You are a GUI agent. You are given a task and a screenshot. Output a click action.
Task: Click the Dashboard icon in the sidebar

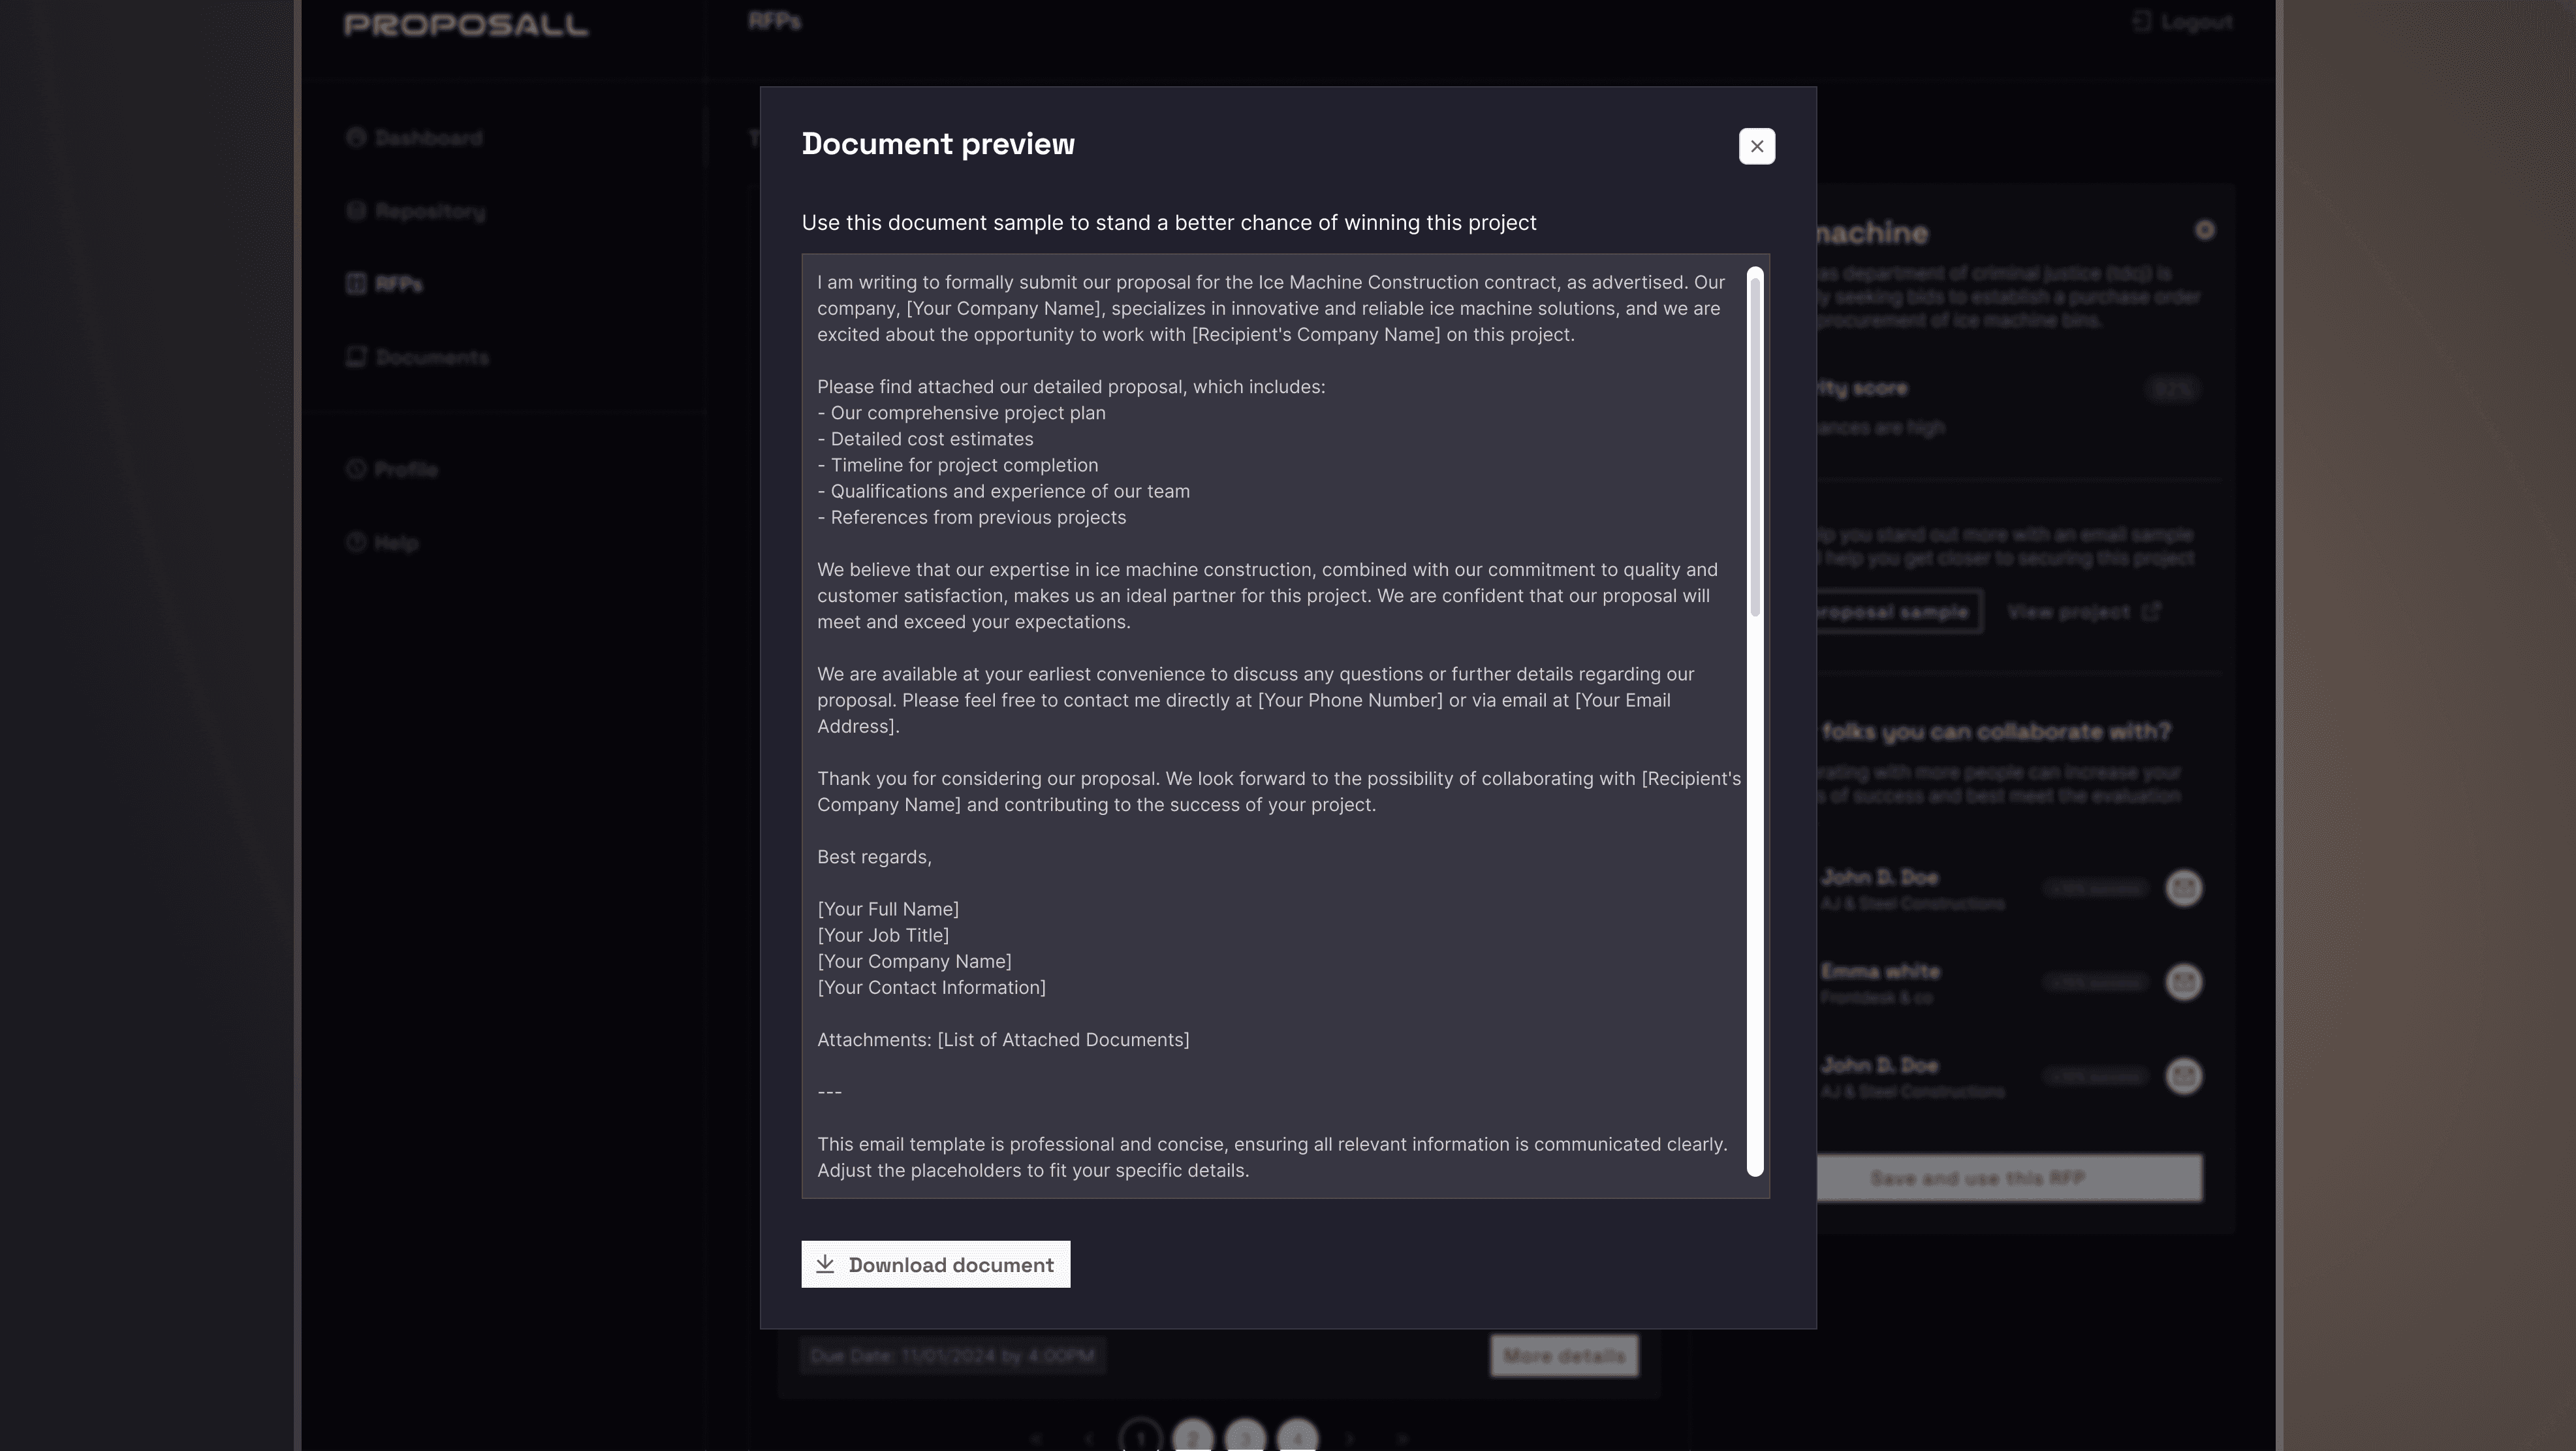click(356, 138)
